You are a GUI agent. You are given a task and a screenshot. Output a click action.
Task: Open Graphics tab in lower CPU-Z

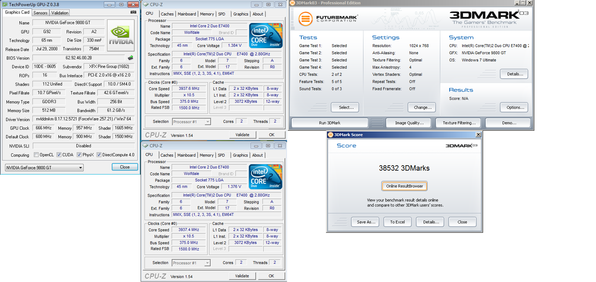point(240,155)
